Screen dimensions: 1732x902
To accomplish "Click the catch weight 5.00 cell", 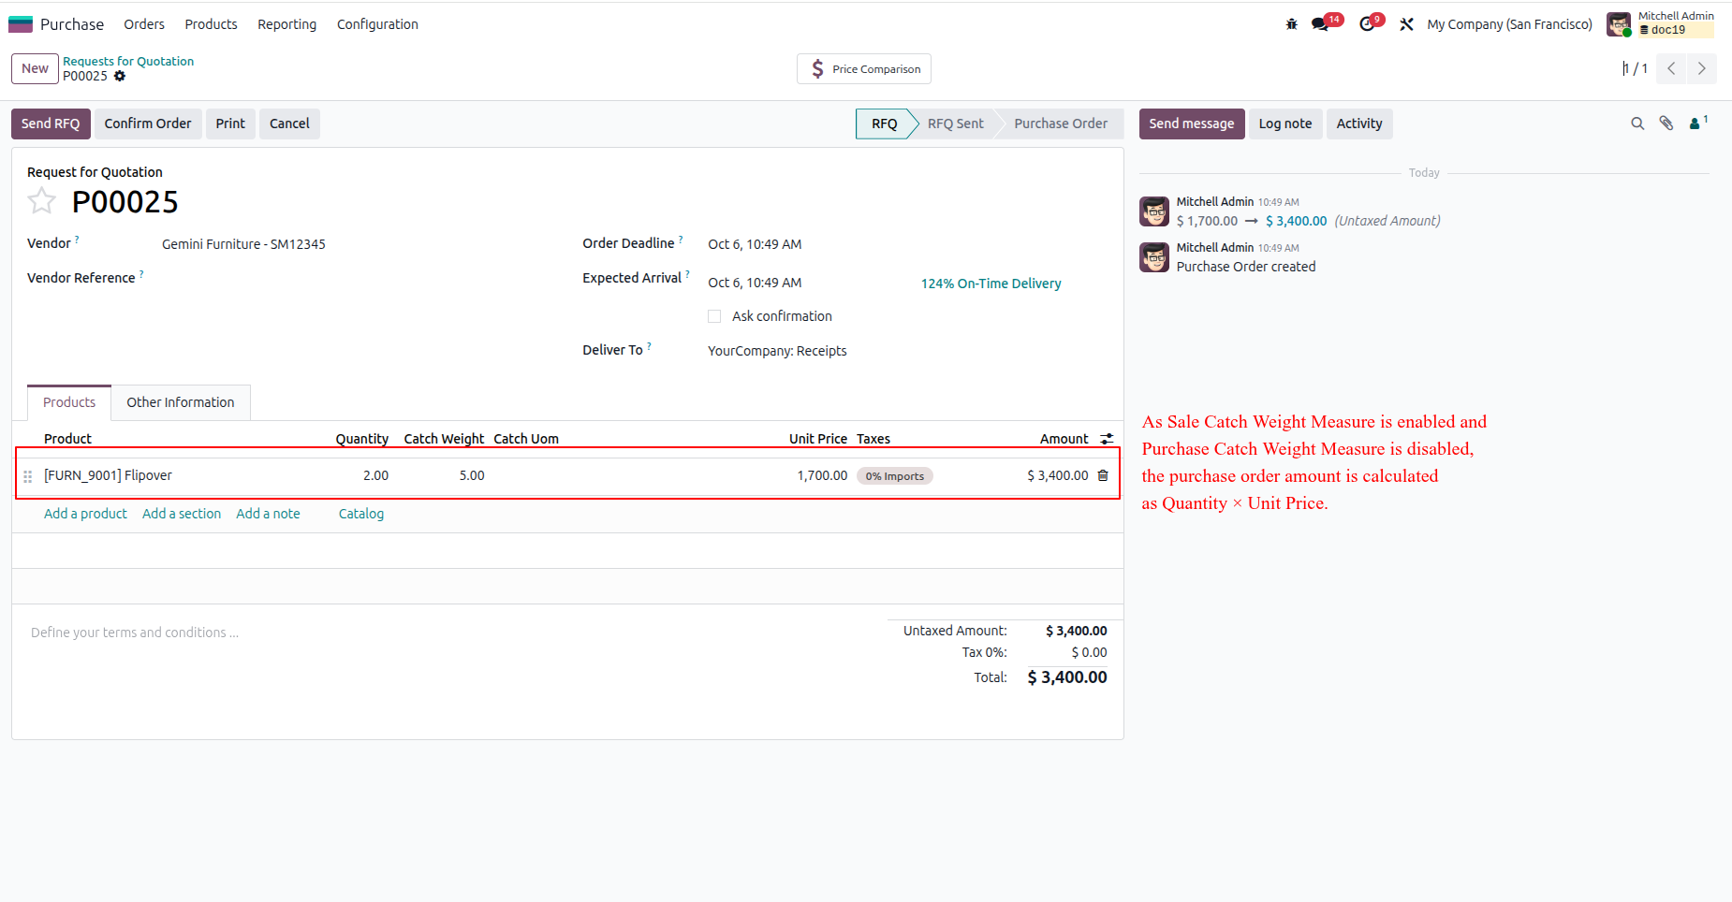I will [472, 475].
